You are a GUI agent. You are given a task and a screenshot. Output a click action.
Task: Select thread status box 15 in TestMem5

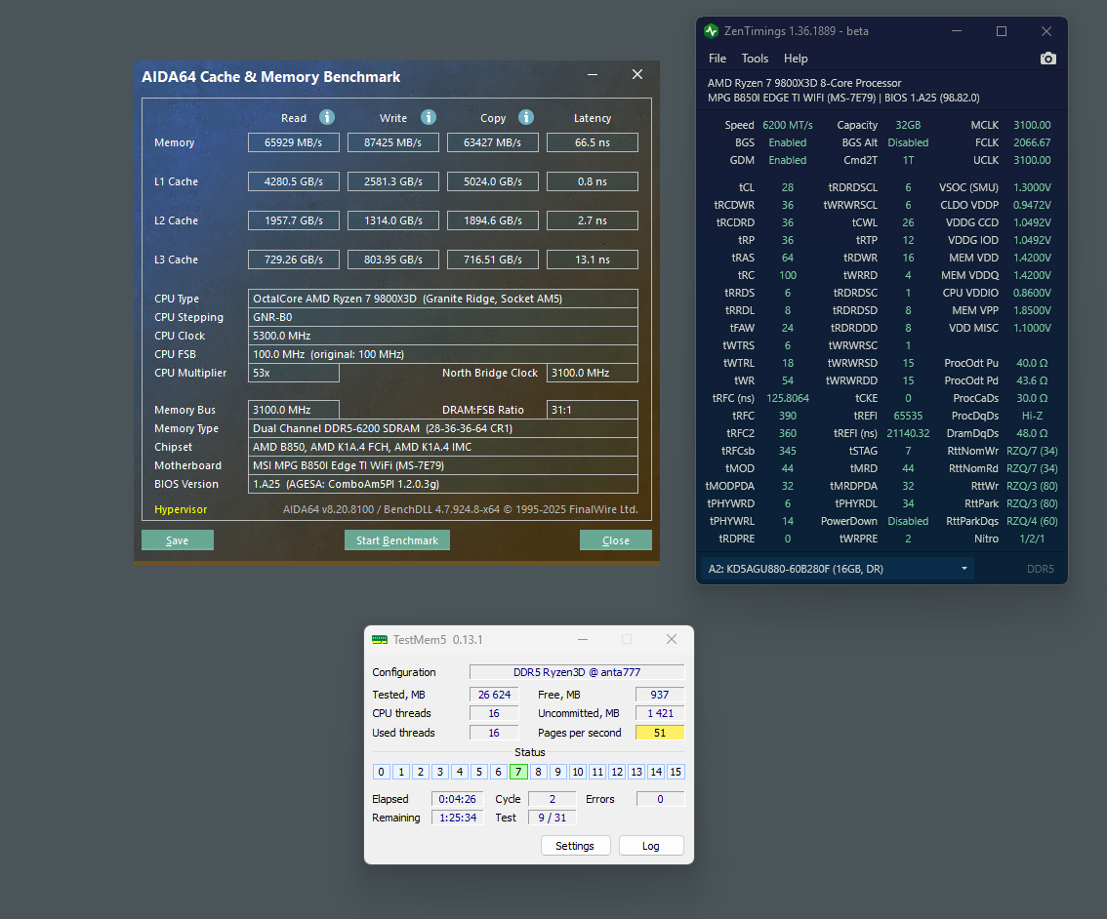[676, 772]
